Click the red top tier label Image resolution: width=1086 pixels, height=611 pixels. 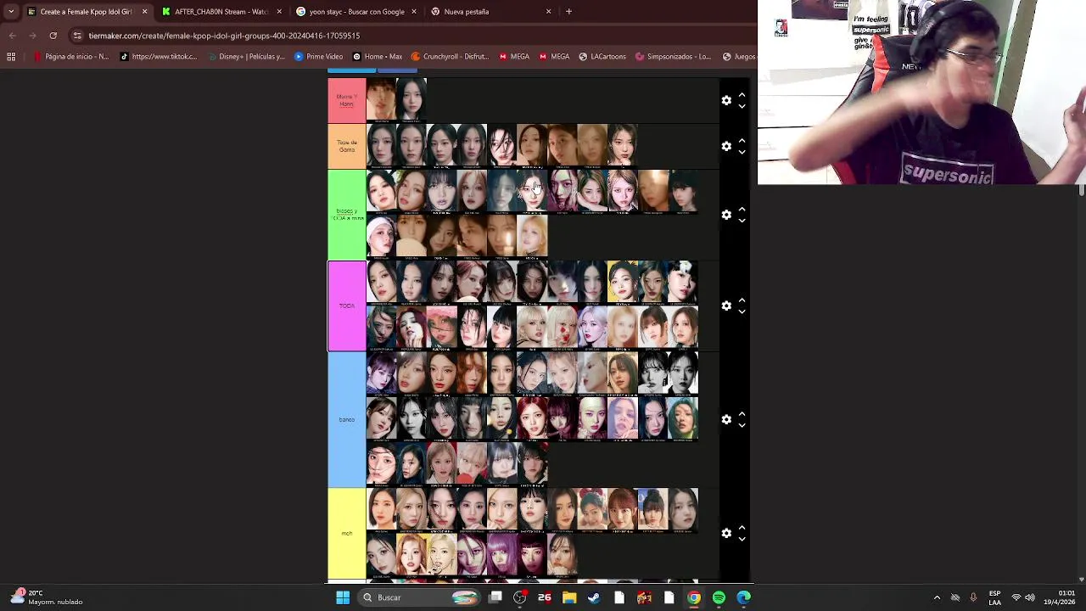(x=347, y=100)
